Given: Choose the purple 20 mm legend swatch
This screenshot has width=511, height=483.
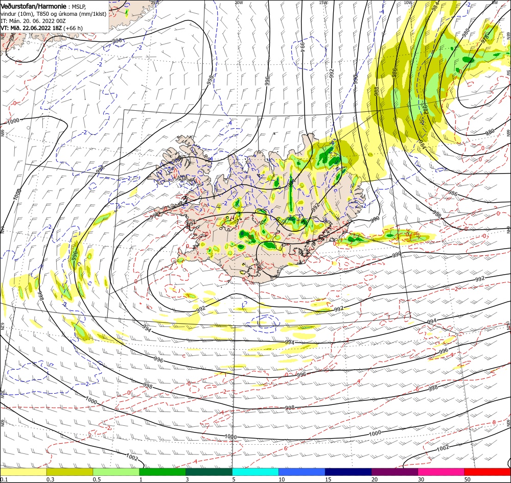Looking at the screenshot, I should coord(394,472).
